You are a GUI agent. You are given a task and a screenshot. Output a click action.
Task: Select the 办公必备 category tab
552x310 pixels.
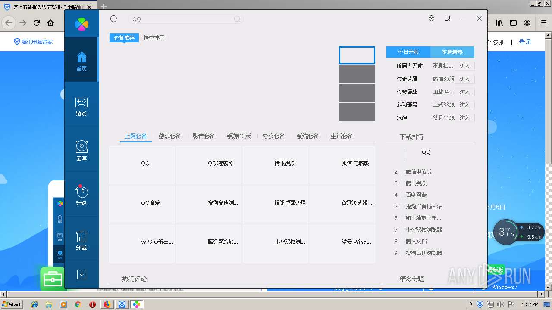(x=274, y=136)
